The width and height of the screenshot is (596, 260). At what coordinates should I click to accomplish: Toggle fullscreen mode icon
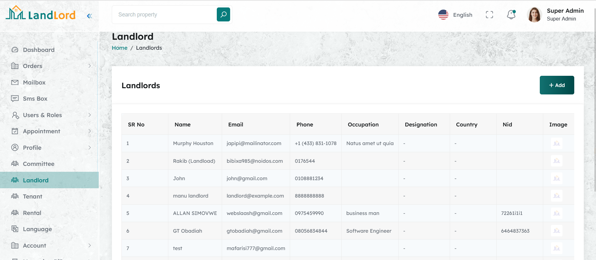pyautogui.click(x=489, y=15)
